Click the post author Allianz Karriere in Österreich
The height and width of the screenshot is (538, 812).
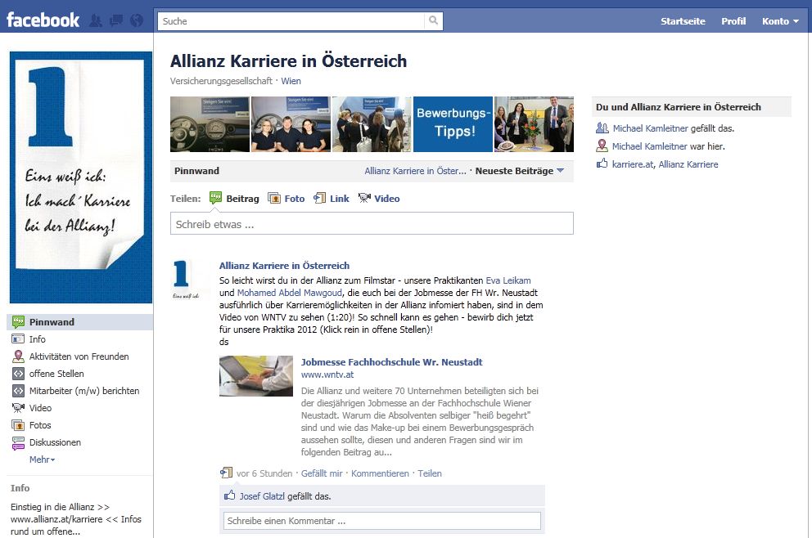point(284,266)
